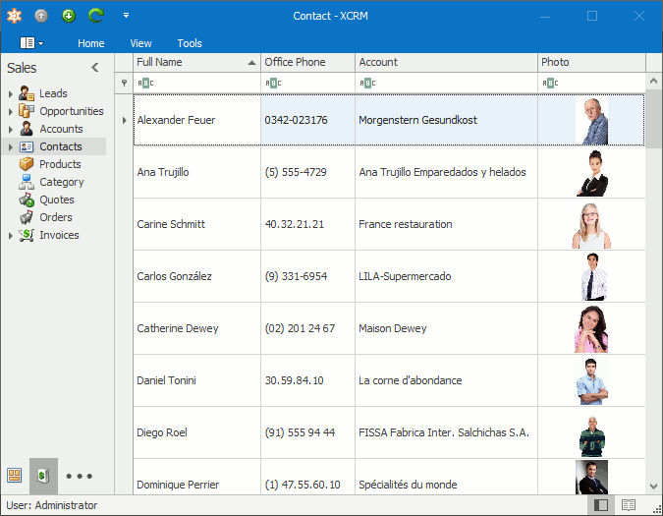Click the Full Name filter condition icon

click(145, 83)
